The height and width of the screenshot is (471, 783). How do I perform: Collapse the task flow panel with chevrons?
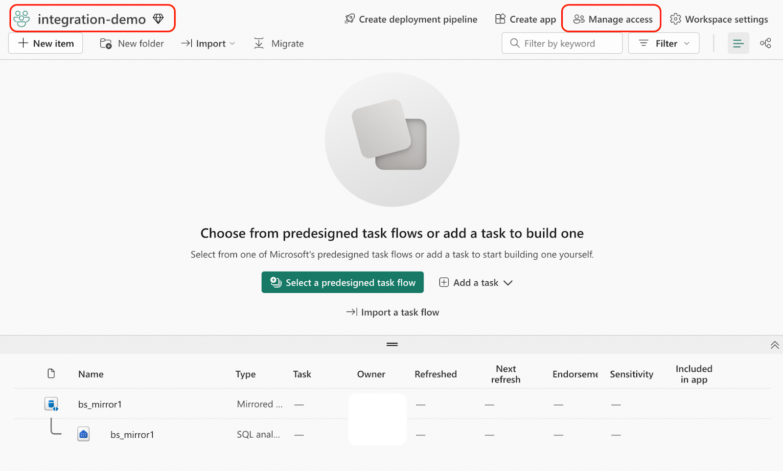point(774,345)
